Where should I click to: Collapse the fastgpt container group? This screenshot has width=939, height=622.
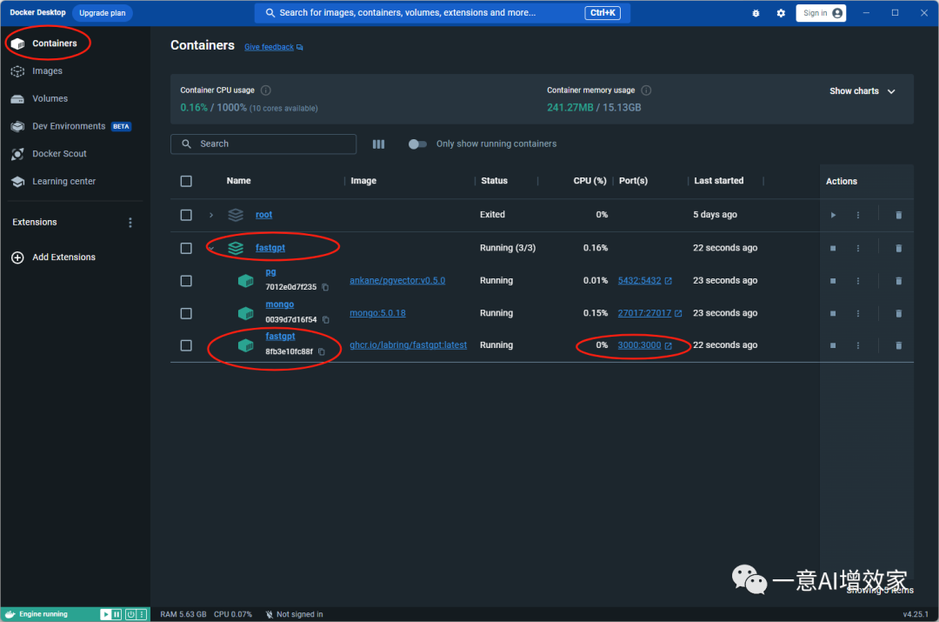pyautogui.click(x=211, y=248)
